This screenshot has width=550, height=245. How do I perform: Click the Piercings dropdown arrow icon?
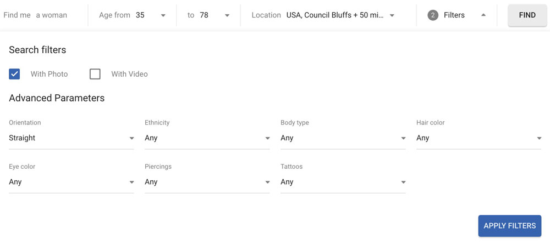tap(268, 182)
